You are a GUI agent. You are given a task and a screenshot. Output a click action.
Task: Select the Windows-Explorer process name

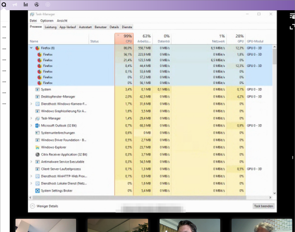point(54,147)
